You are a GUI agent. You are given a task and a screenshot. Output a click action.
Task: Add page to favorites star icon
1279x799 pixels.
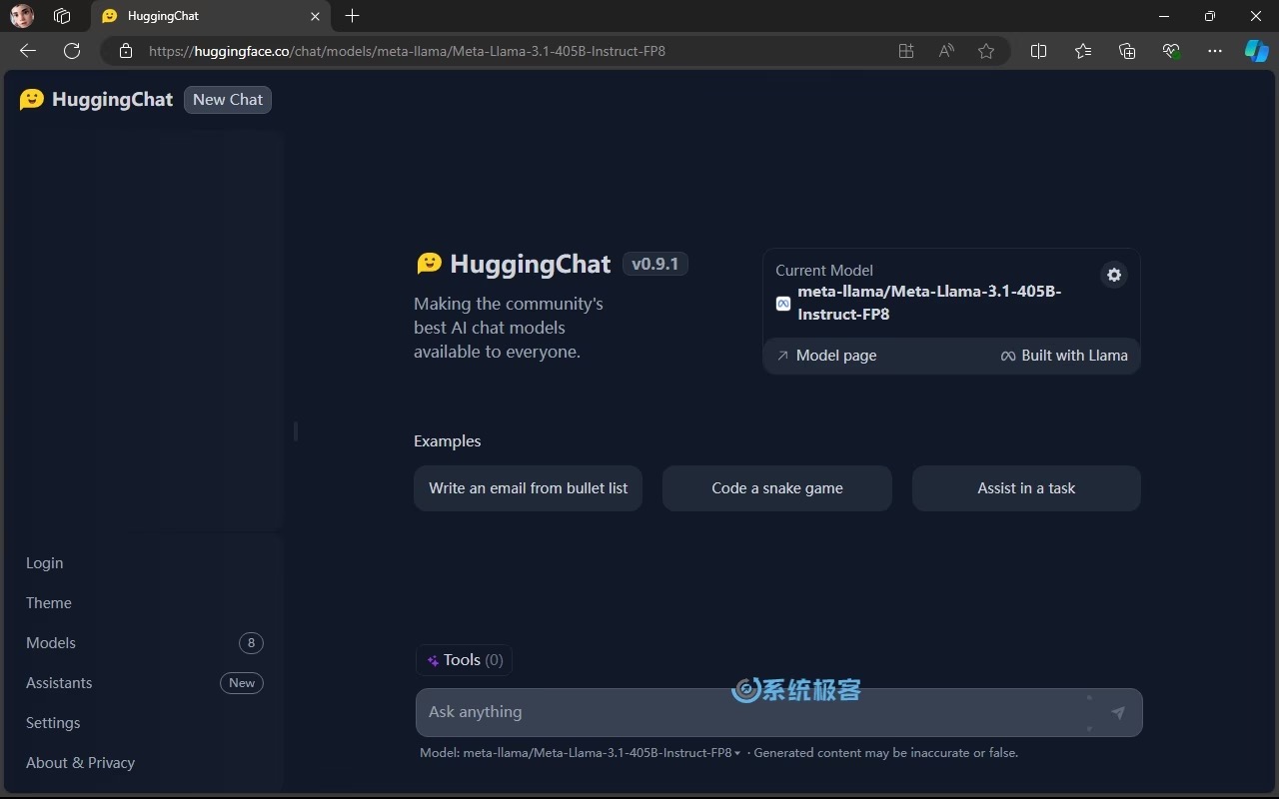(x=986, y=51)
